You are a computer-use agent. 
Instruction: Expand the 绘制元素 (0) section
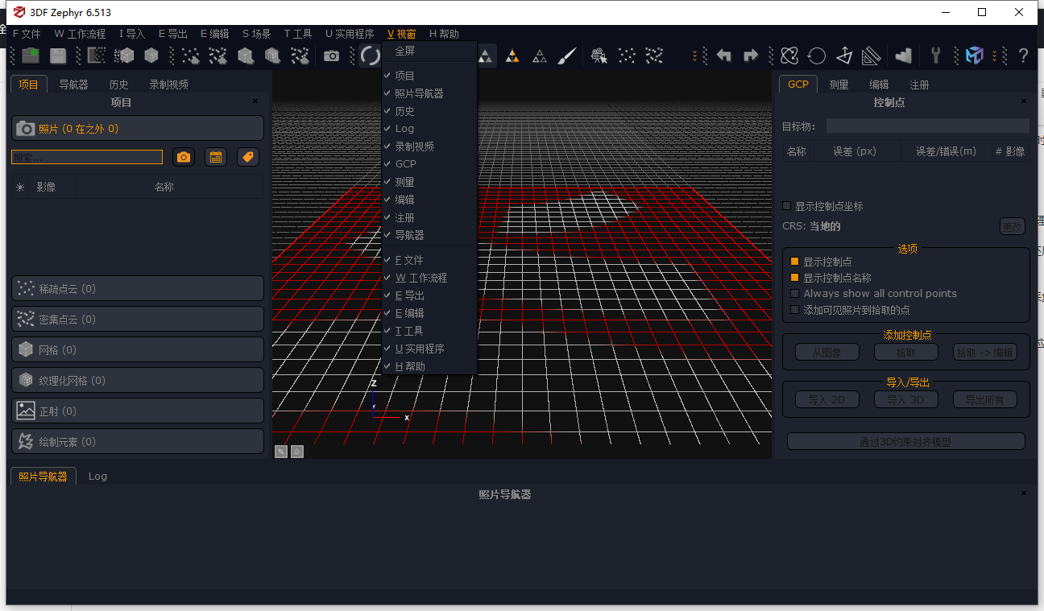click(x=138, y=441)
